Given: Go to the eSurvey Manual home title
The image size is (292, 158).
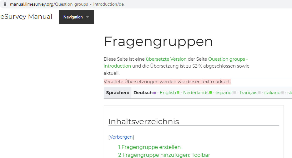Looking at the screenshot, I should click(26, 17).
